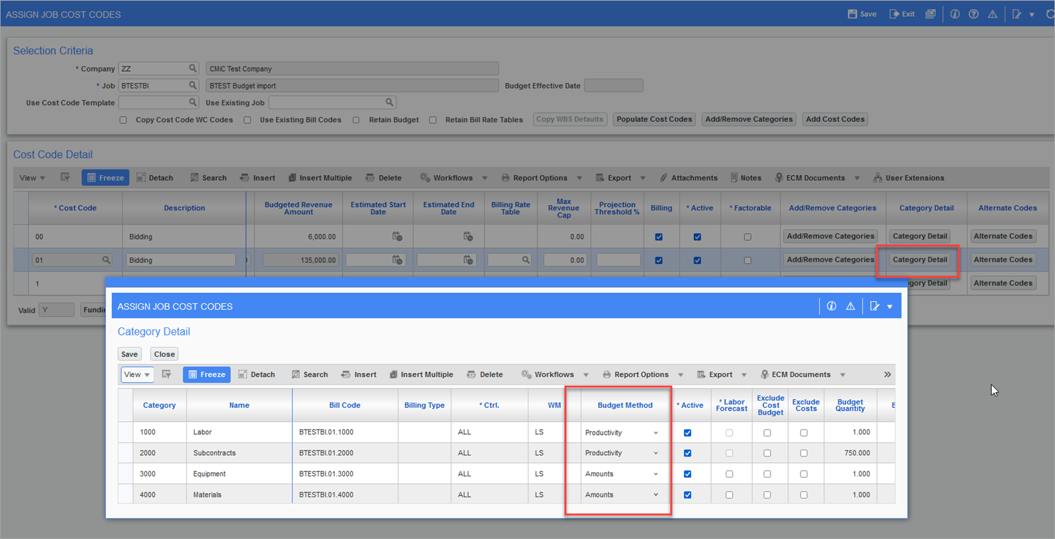1055x539 pixels.
Task: Click Insert Multiple in Category Detail toolbar
Action: click(420, 374)
